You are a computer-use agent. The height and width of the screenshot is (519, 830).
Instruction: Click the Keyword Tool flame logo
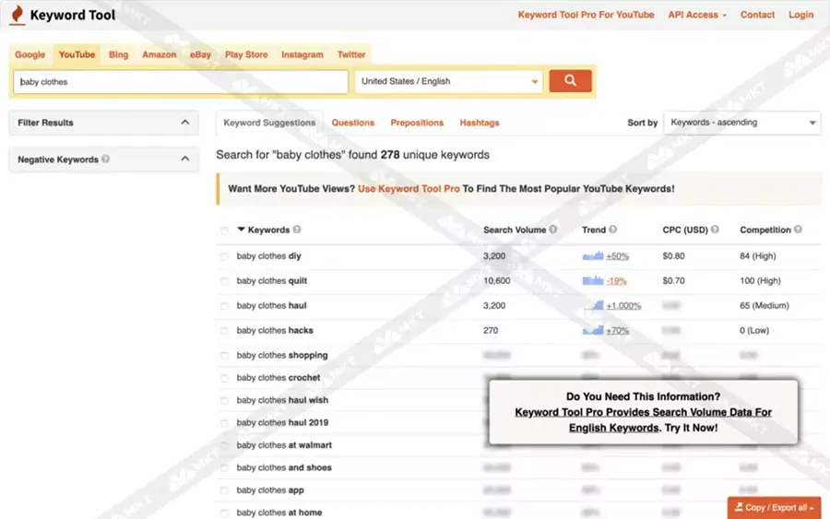point(18,15)
